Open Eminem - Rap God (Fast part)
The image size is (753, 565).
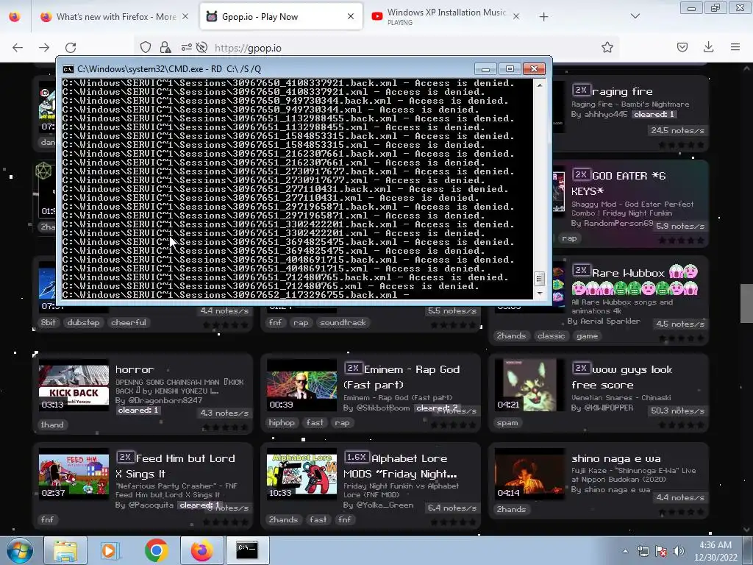coord(402,377)
